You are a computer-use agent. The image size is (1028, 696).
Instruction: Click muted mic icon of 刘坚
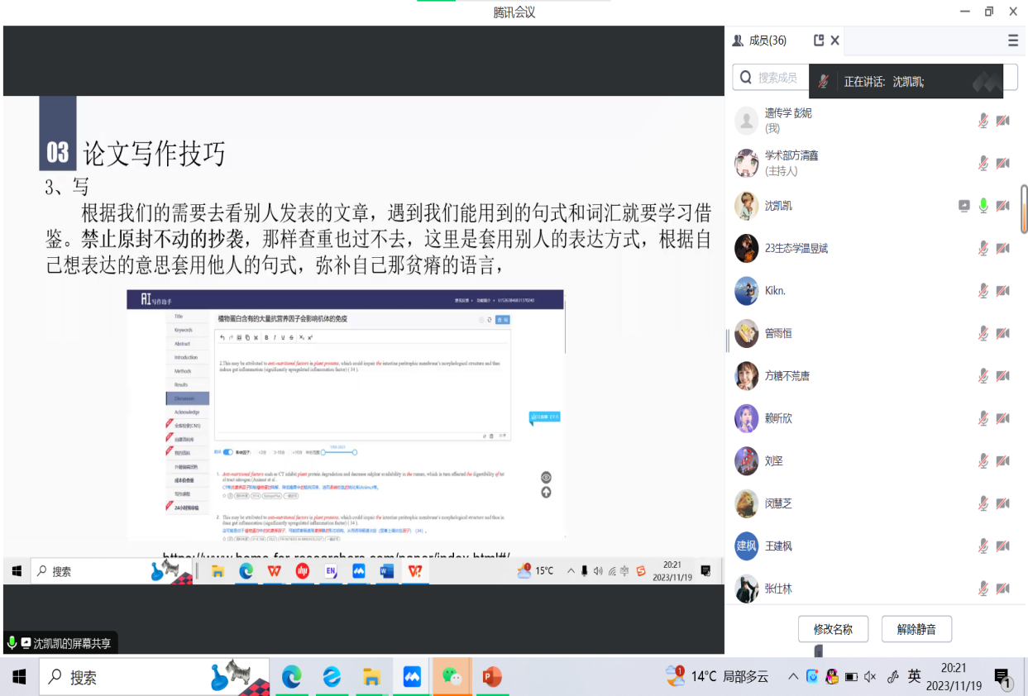click(983, 461)
